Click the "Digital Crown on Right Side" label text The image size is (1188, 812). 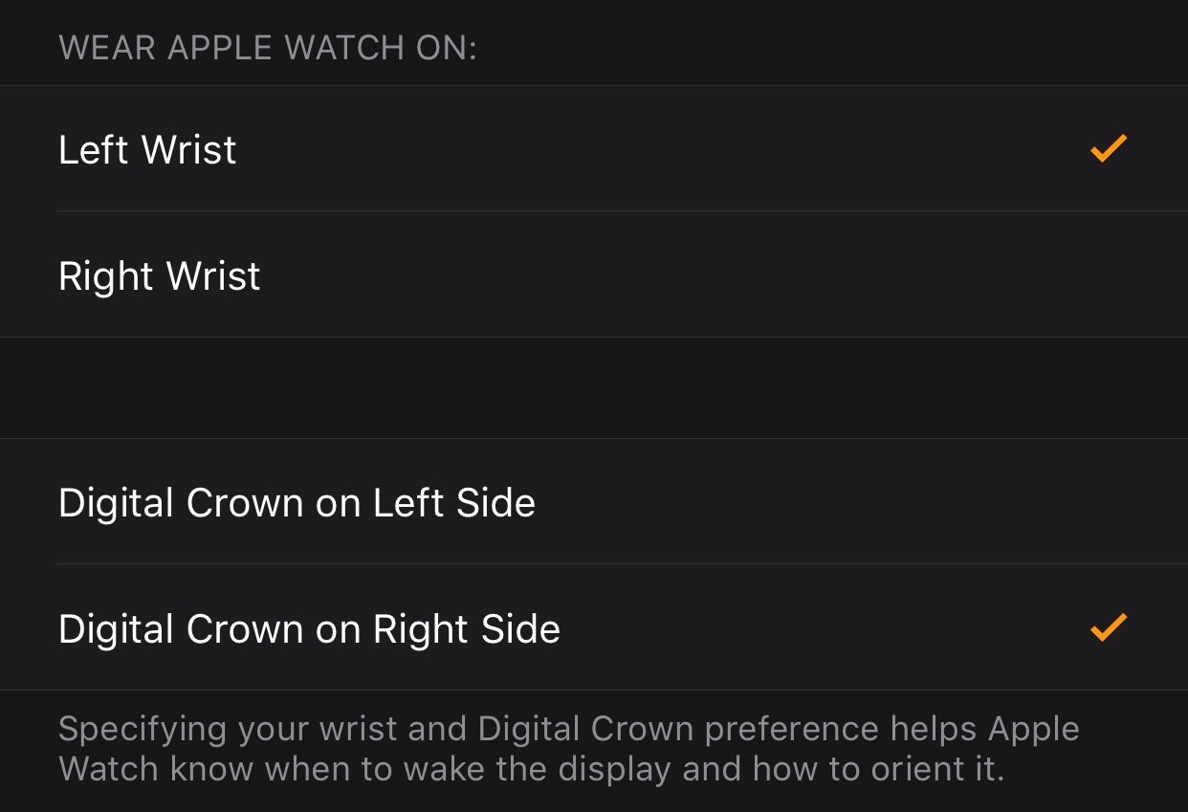tap(309, 629)
